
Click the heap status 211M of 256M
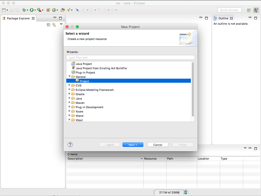tap(169, 192)
